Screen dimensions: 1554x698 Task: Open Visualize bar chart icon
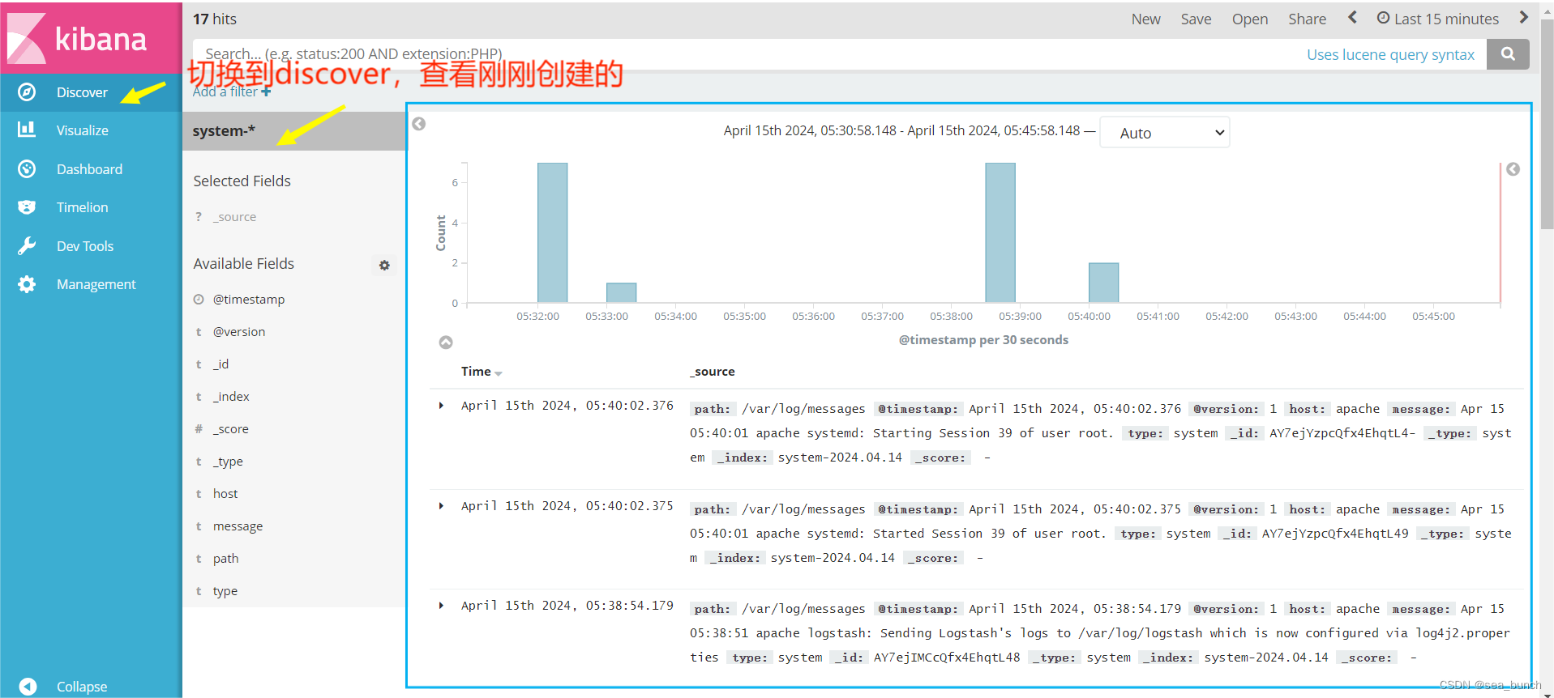(x=27, y=130)
